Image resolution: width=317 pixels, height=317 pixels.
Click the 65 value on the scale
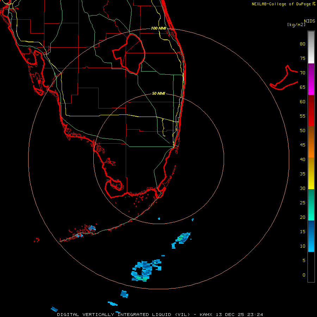click(x=303, y=87)
